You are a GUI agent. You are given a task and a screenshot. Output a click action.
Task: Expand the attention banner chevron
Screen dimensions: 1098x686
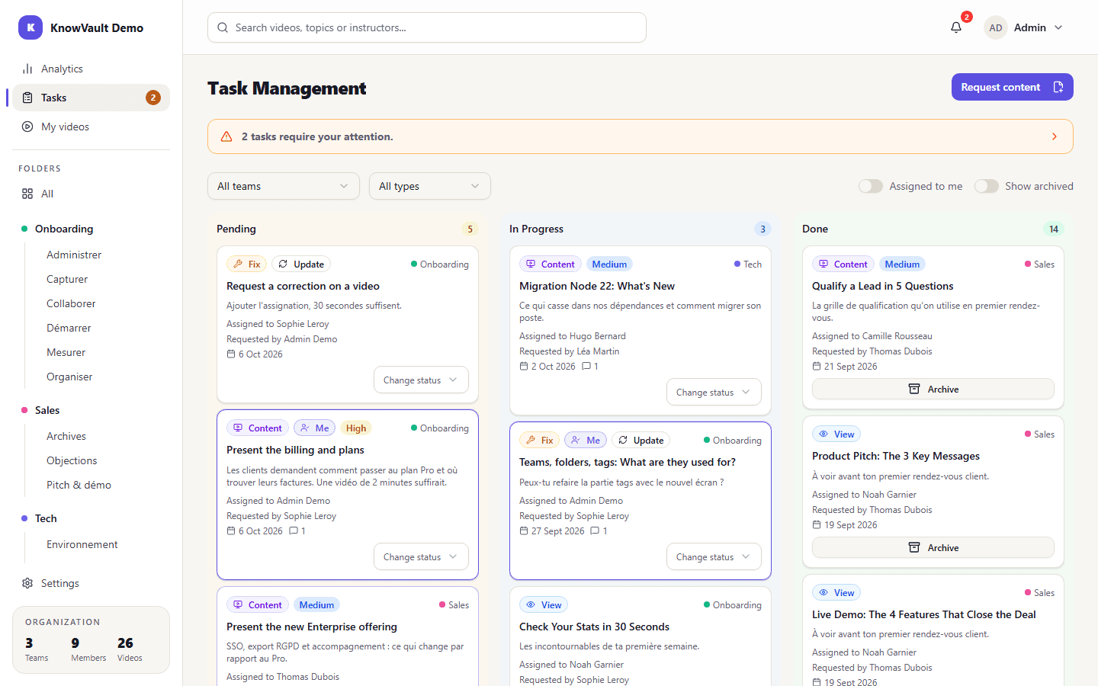[1055, 136]
